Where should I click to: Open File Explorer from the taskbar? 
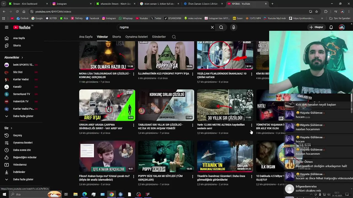75,194
